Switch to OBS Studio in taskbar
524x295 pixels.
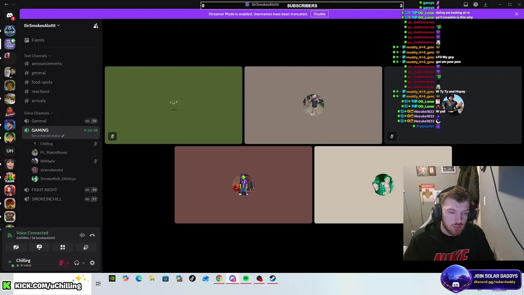pyautogui.click(x=259, y=279)
